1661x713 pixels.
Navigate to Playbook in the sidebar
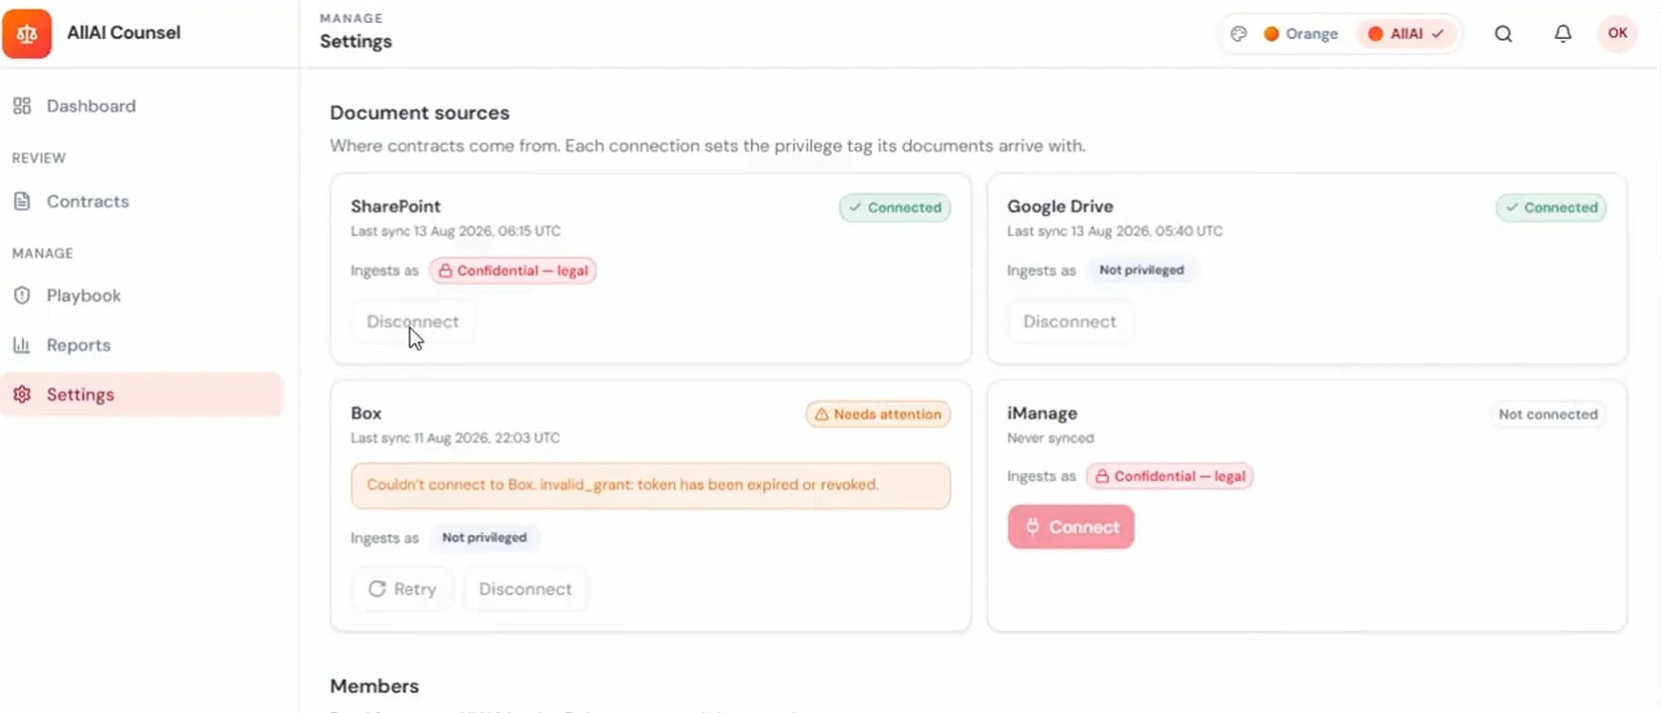coord(142,296)
